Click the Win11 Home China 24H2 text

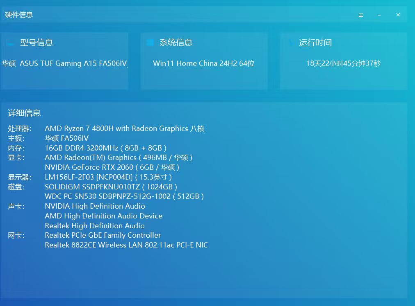click(204, 63)
